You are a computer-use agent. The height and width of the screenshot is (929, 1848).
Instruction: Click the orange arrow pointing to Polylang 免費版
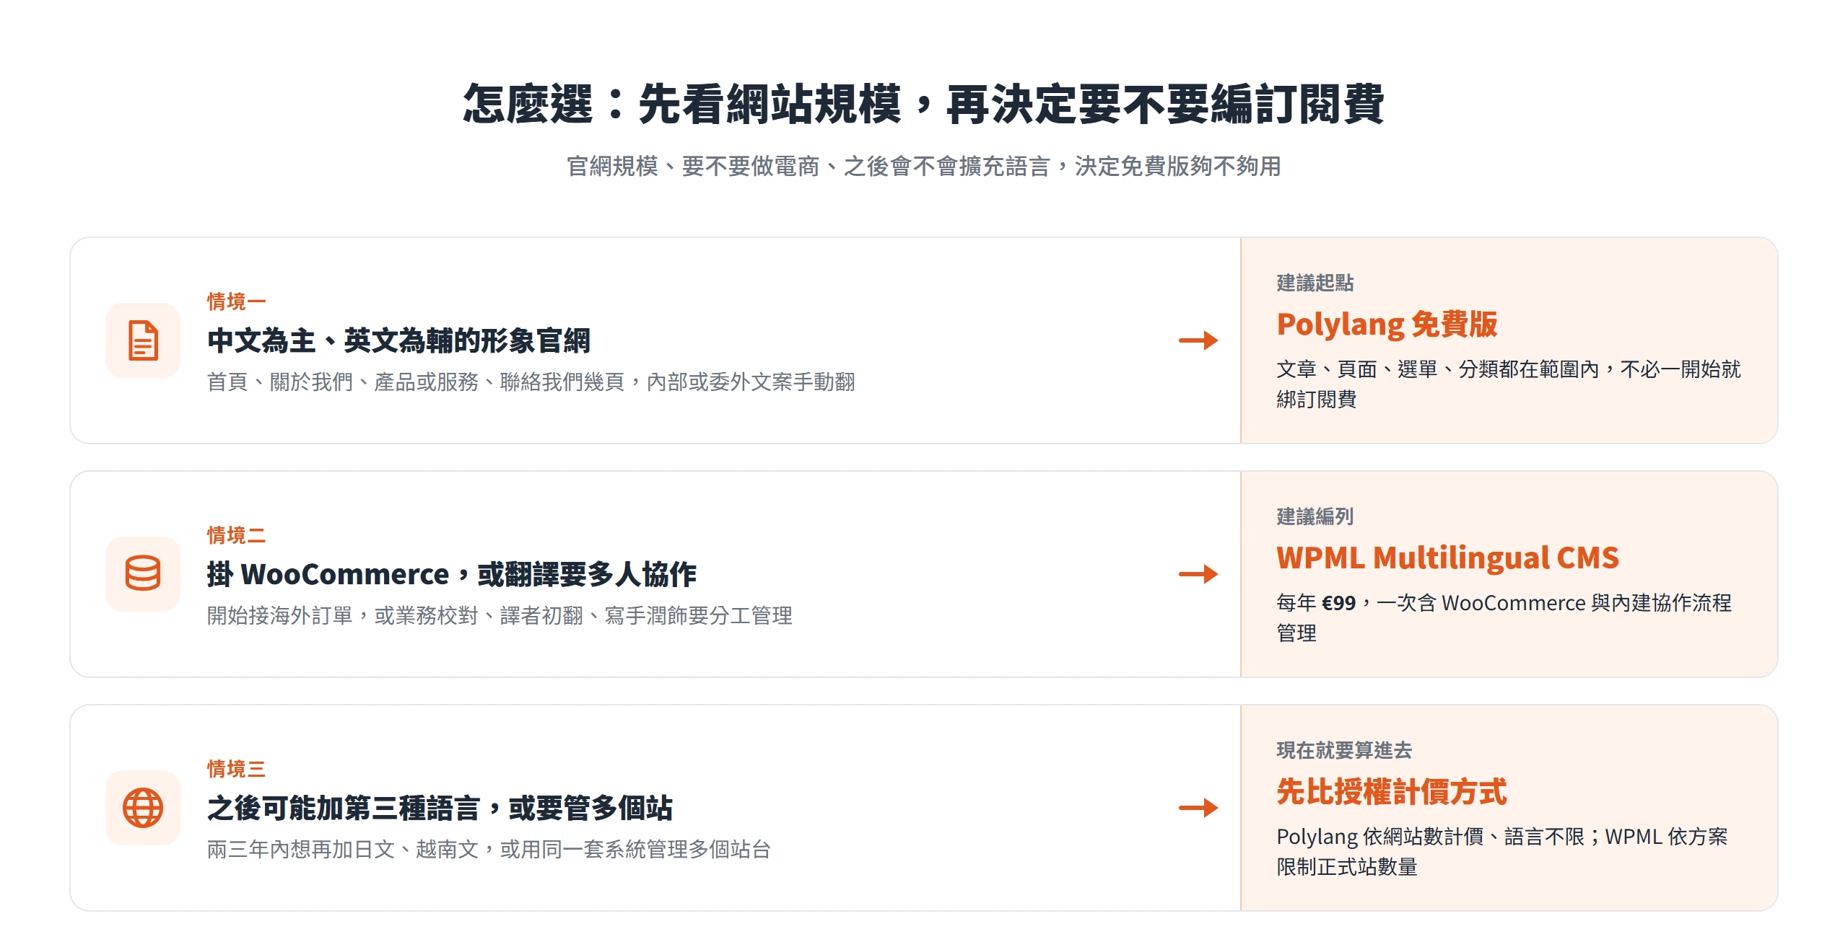click(1198, 340)
